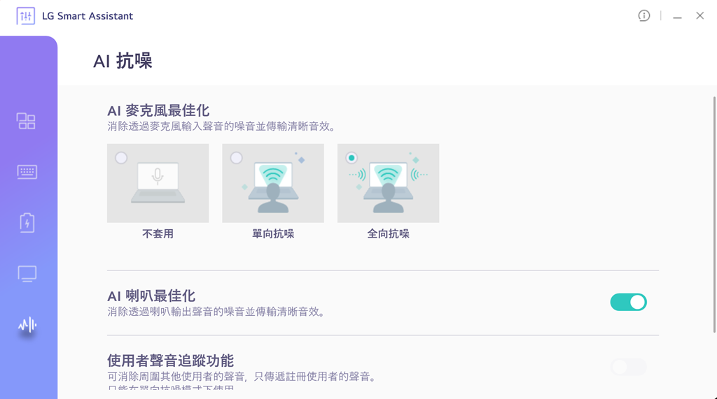Click the 不套用 laptop microphone thumbnail
Viewport: 717px width, 399px height.
(158, 183)
